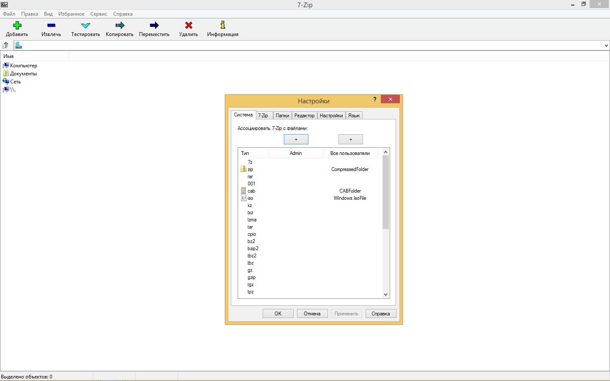Click the CompressedFolder association cell
The height and width of the screenshot is (381, 610).
click(350, 169)
